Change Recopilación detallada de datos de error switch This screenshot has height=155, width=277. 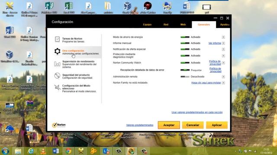coord(185,70)
